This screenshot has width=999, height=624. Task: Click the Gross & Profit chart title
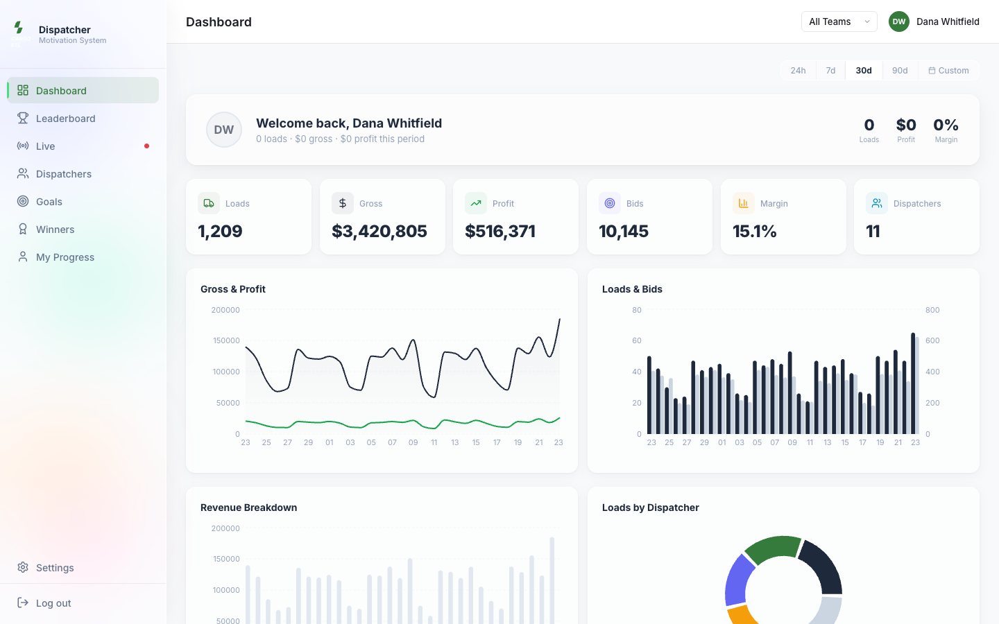(x=233, y=289)
